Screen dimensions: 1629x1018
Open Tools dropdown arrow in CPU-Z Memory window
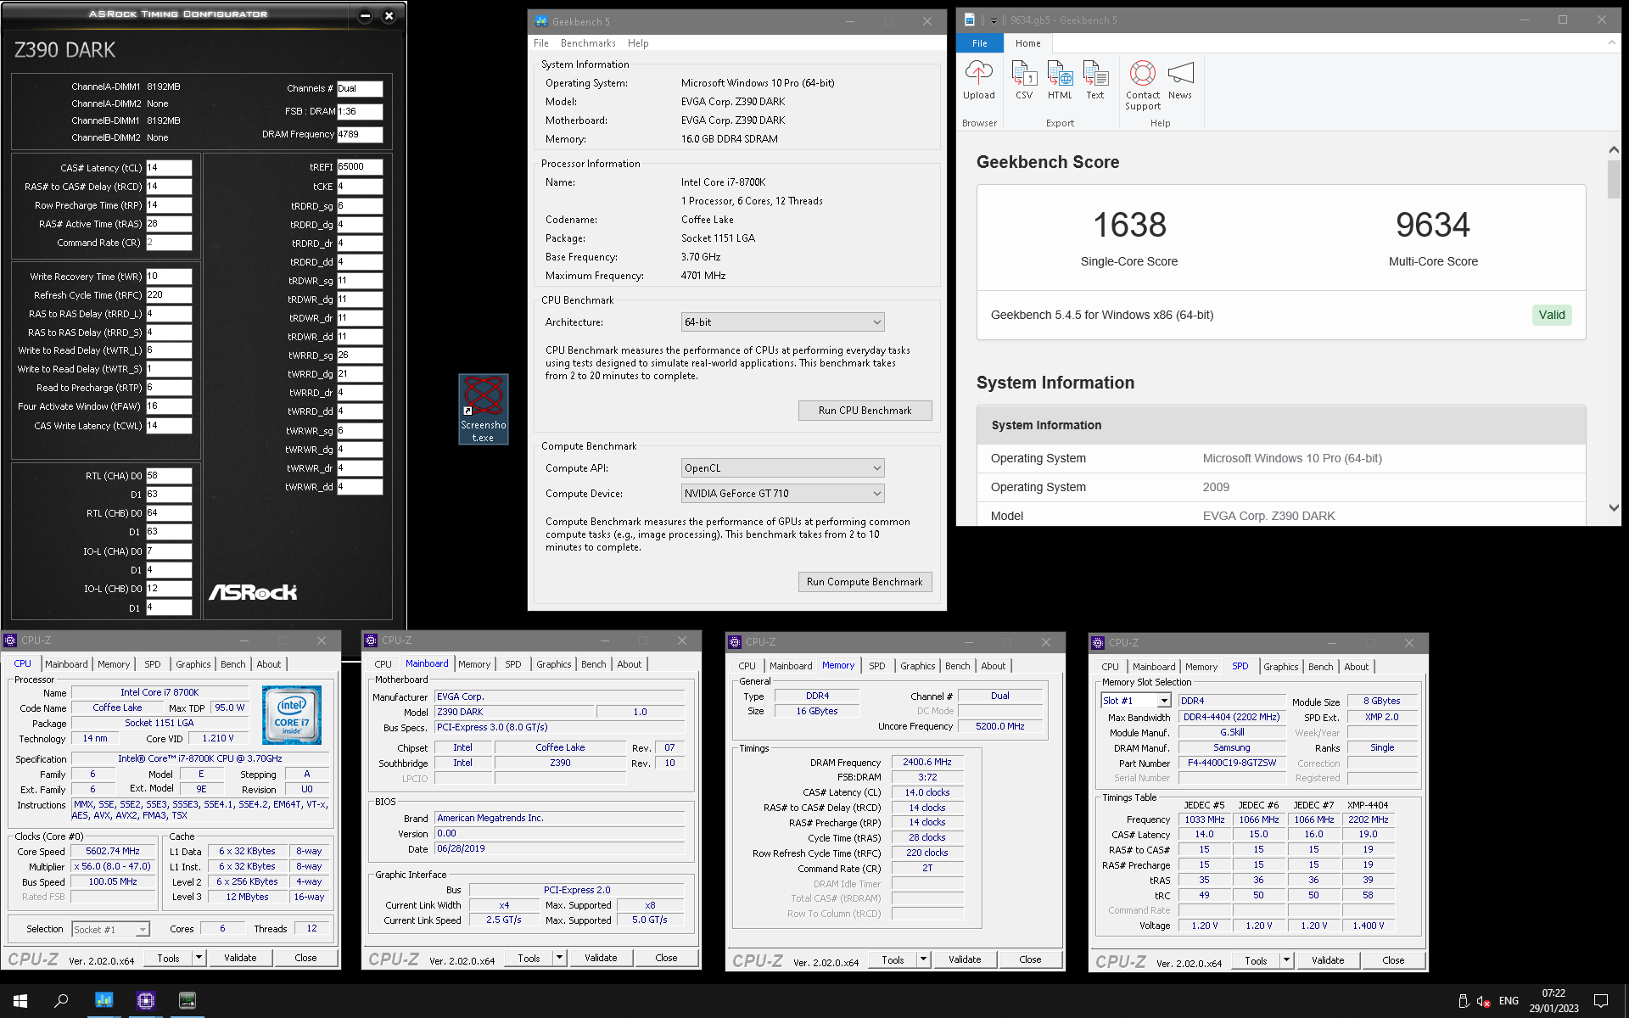pyautogui.click(x=923, y=959)
